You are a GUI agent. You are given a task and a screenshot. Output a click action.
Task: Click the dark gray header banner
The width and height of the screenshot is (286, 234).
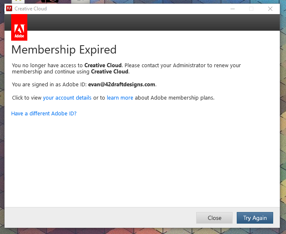pyautogui.click(x=153, y=22)
